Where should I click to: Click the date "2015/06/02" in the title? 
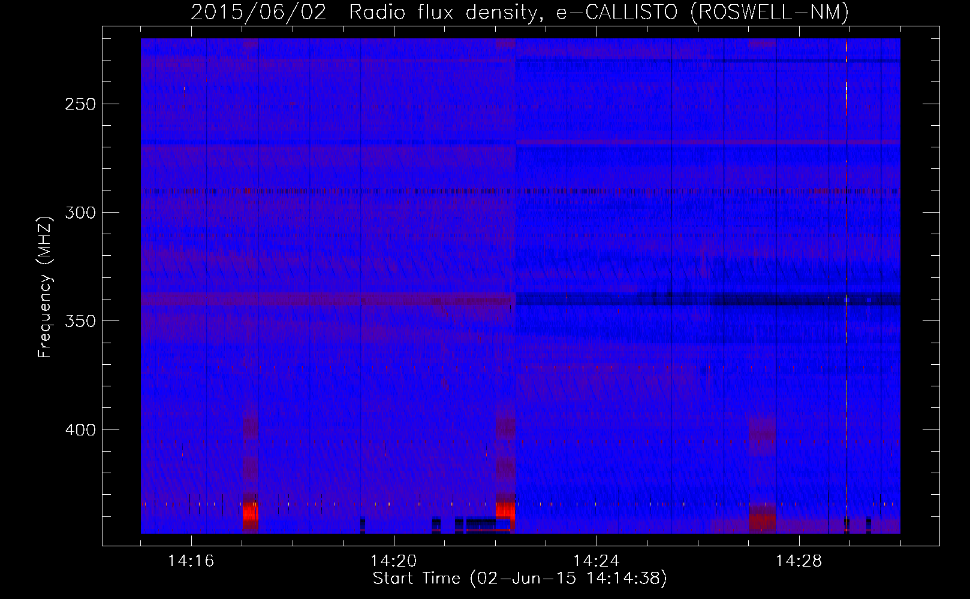(259, 12)
